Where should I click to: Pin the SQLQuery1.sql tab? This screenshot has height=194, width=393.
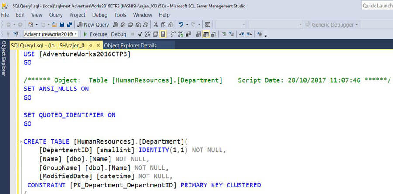tap(90, 45)
